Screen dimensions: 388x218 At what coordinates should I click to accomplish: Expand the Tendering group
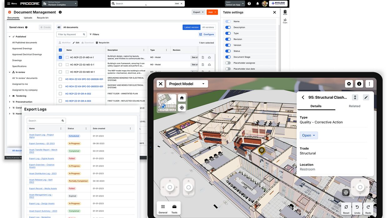click(x=10, y=96)
